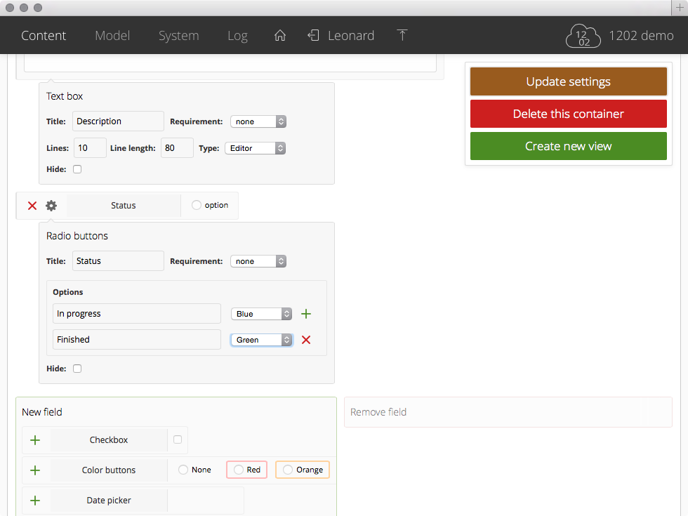The width and height of the screenshot is (688, 516).
Task: Select the Orange color button option
Action: pyautogui.click(x=303, y=470)
